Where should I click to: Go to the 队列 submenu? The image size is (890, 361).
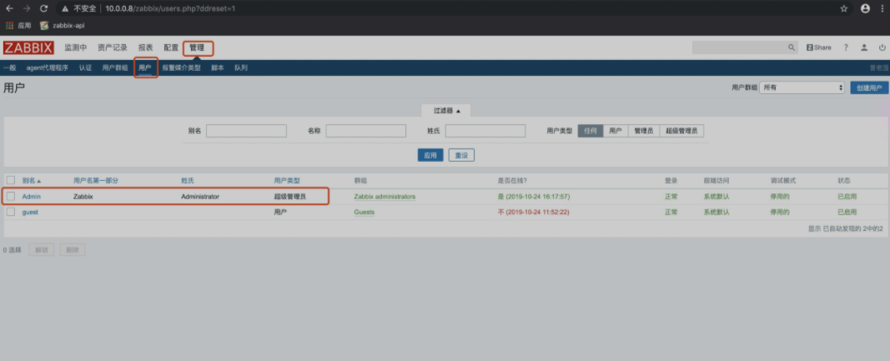[241, 68]
